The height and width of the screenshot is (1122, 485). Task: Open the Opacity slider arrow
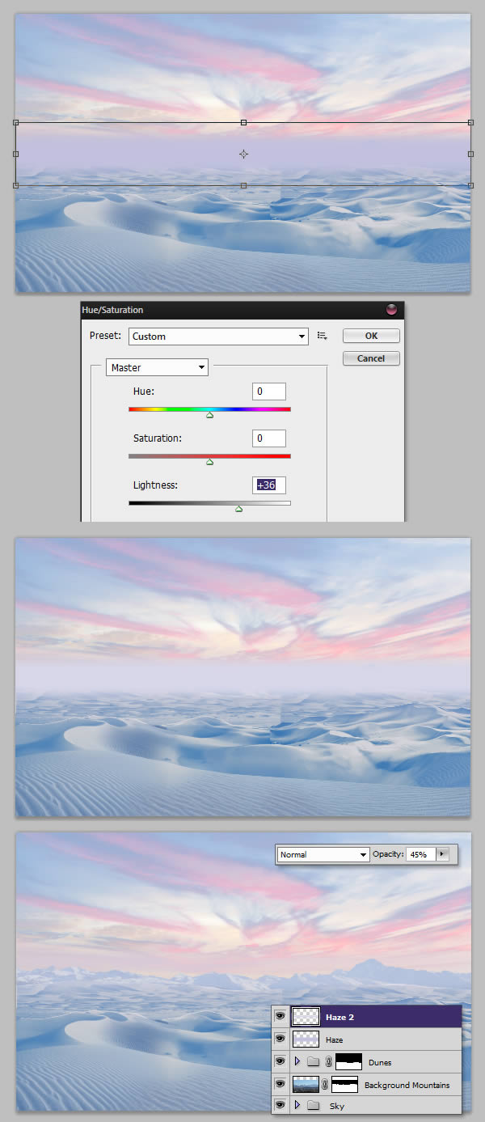[x=442, y=854]
